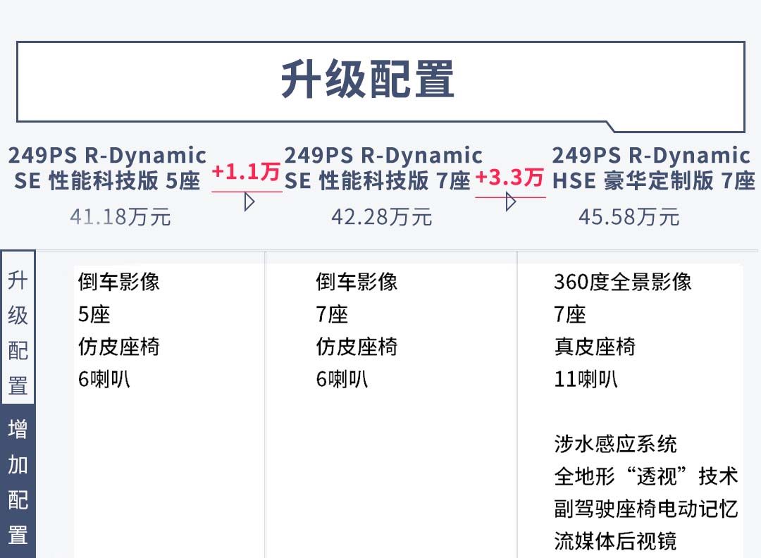Click the arrow under +1.1万
Screen dimensions: 761x558
tap(249, 202)
